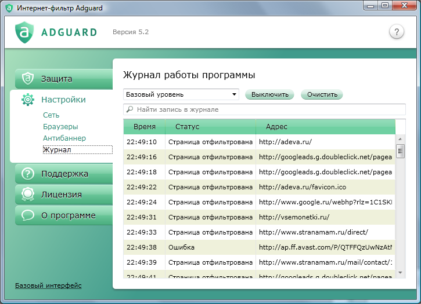Click the log scrollbar down arrow
Image resolution: width=421 pixels, height=304 pixels.
click(x=400, y=272)
